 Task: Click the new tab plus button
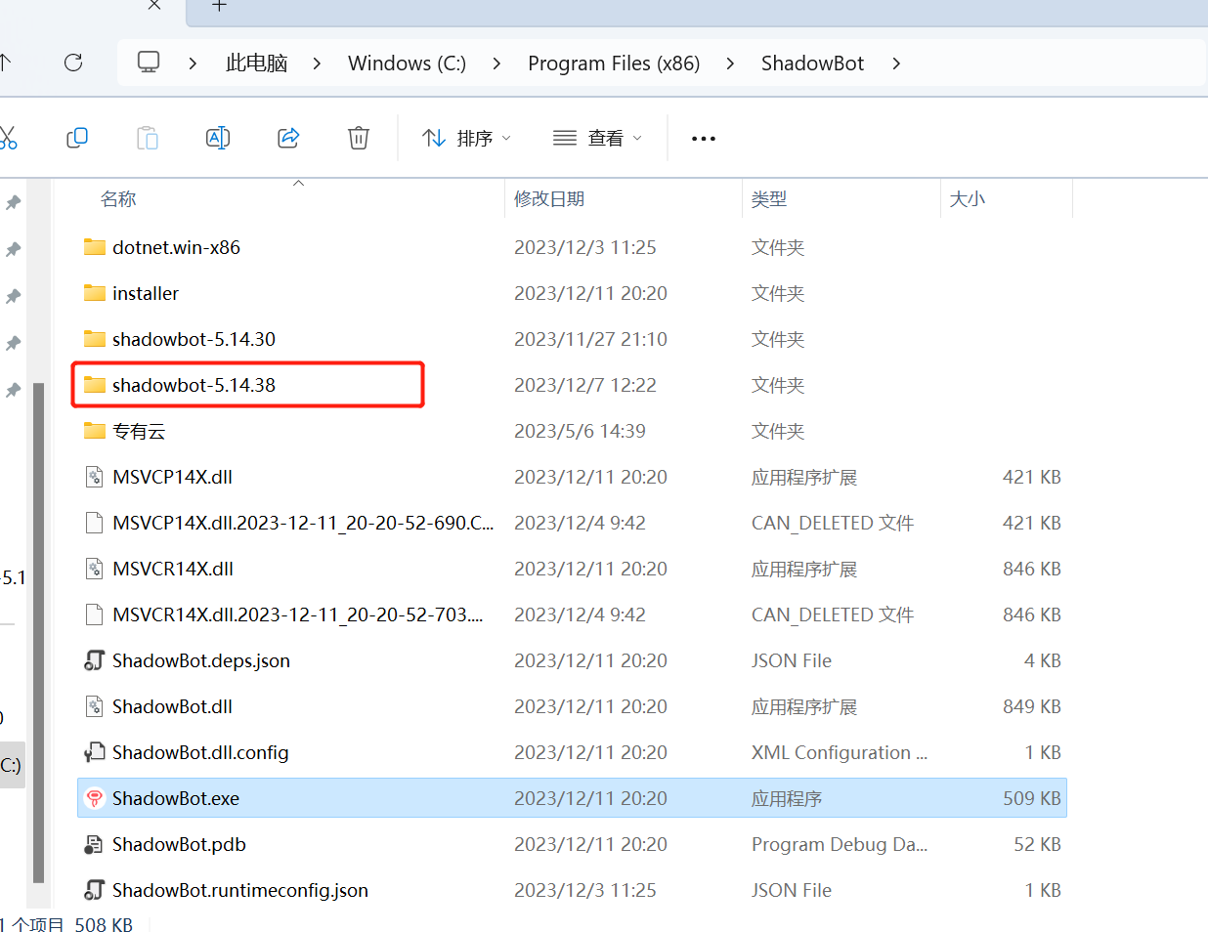pyautogui.click(x=219, y=6)
